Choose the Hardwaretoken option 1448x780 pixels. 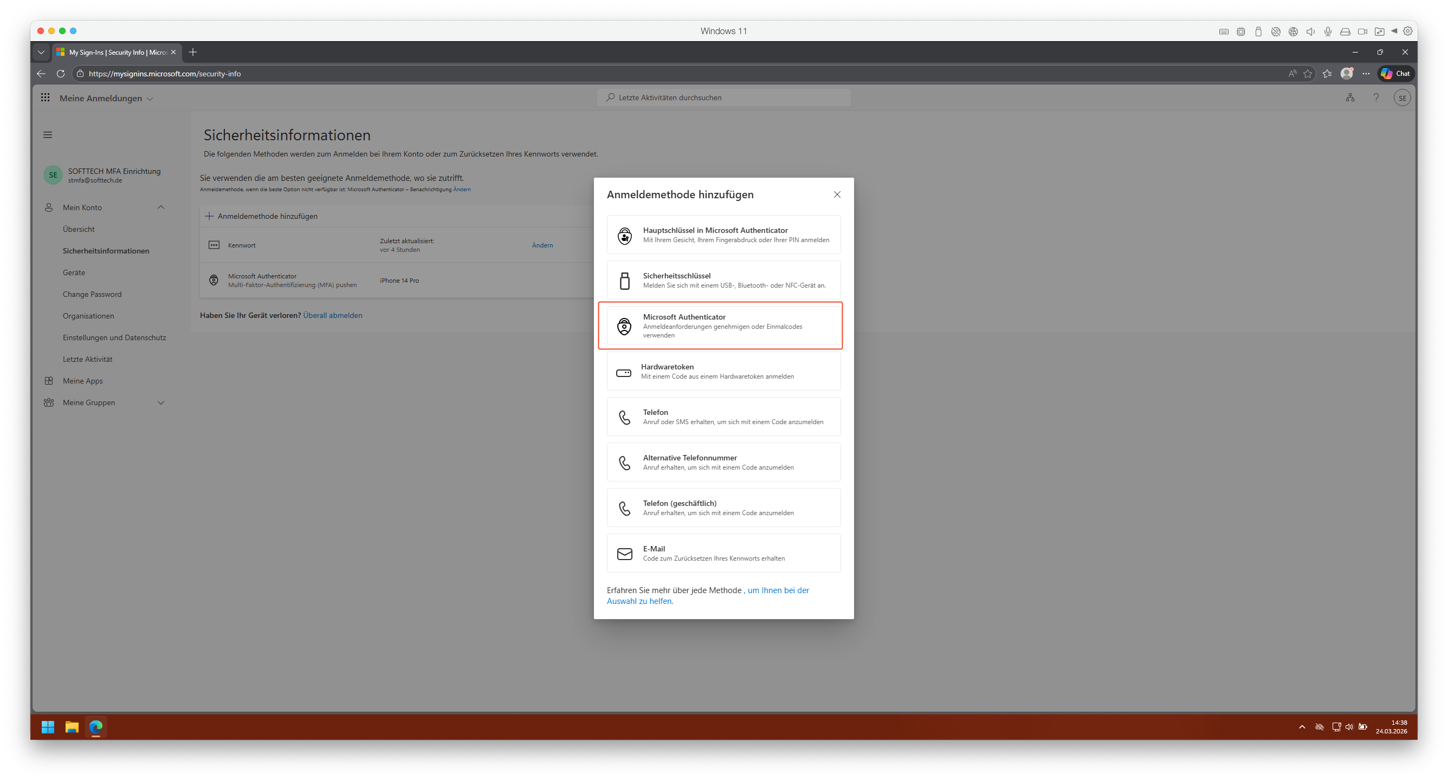point(723,372)
